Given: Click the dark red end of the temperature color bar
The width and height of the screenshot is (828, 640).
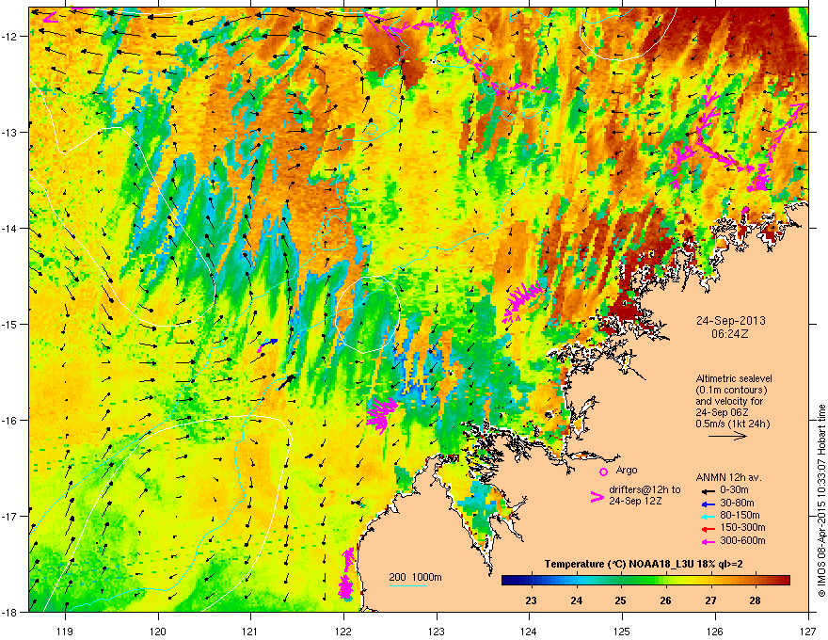Looking at the screenshot, I should 786,581.
